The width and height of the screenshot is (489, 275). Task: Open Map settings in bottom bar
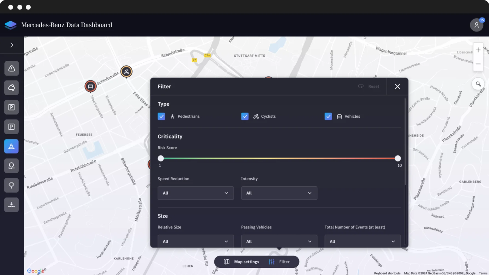pyautogui.click(x=241, y=262)
